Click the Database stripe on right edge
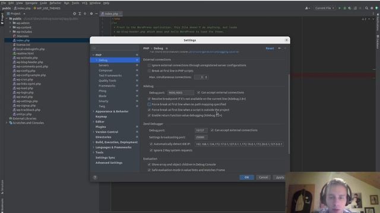Viewport: 380px width, 213px height. pyautogui.click(x=378, y=41)
